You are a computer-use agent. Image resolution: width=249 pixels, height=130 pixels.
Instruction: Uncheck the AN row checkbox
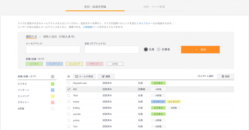click(69, 89)
